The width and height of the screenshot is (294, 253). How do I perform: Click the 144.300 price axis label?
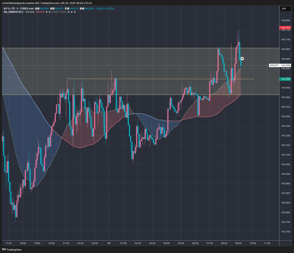pyautogui.click(x=285, y=116)
